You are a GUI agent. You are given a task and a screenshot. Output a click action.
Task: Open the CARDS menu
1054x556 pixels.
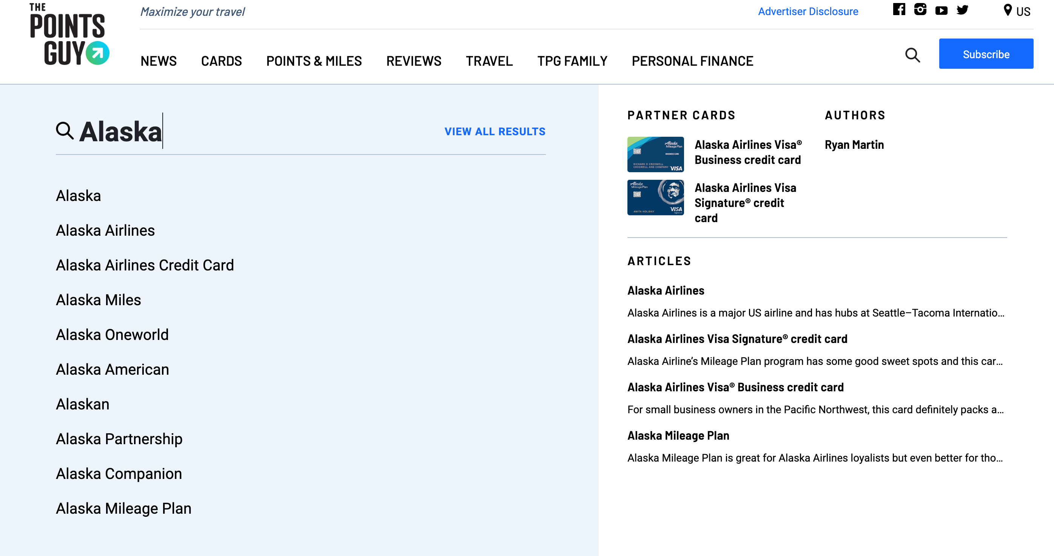point(221,61)
